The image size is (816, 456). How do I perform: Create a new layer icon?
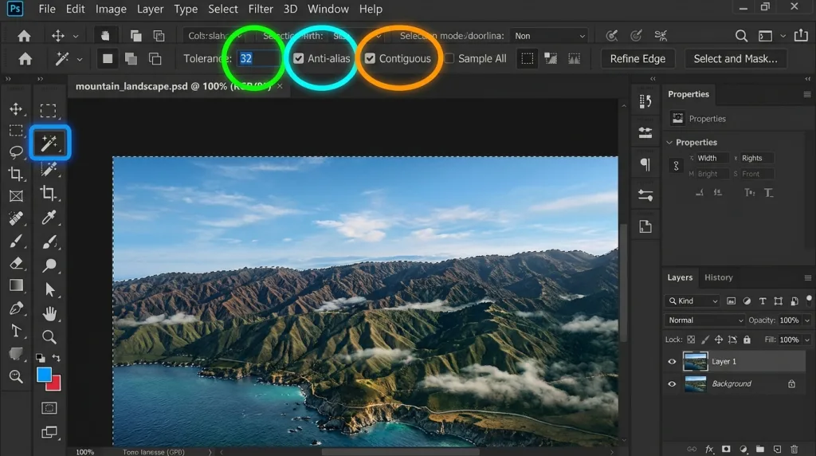click(x=777, y=449)
